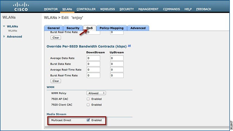Image resolution: width=233 pixels, height=131 pixels.
Task: Click UpStream Average Data Rate field
Action: pyautogui.click(x=117, y=58)
